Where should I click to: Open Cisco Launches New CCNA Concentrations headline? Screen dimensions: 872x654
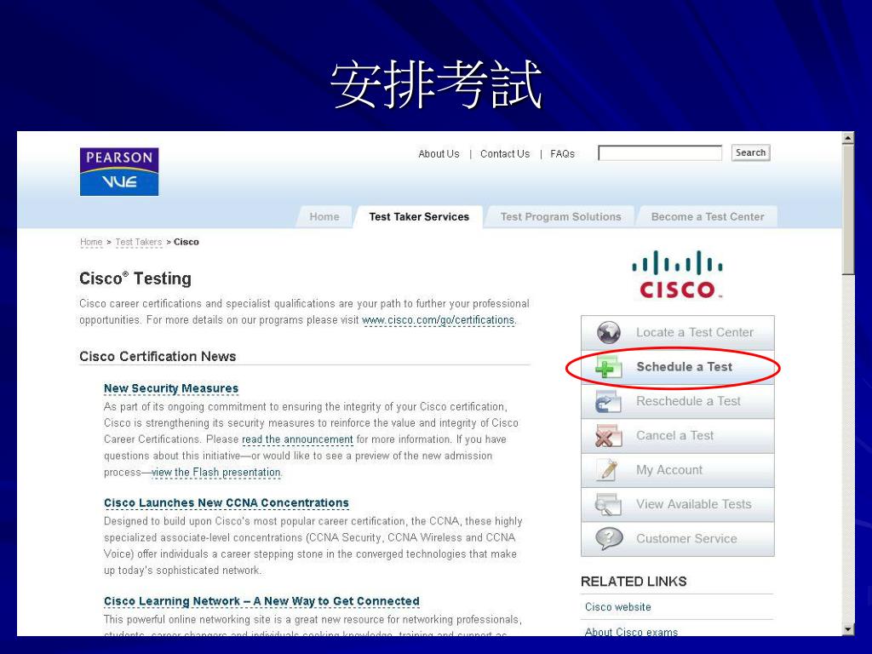click(227, 502)
